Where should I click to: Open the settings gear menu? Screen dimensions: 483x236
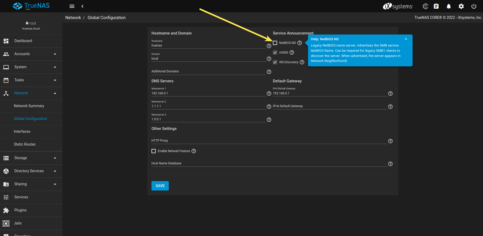tap(461, 6)
